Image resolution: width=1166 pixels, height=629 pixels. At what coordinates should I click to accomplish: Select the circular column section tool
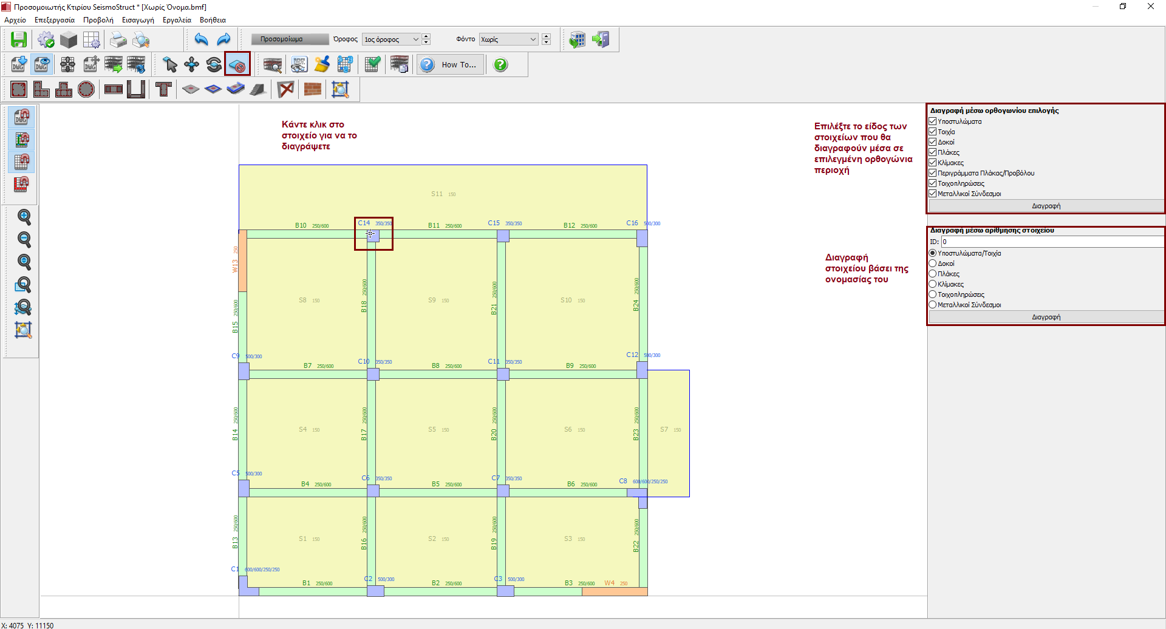click(86, 89)
